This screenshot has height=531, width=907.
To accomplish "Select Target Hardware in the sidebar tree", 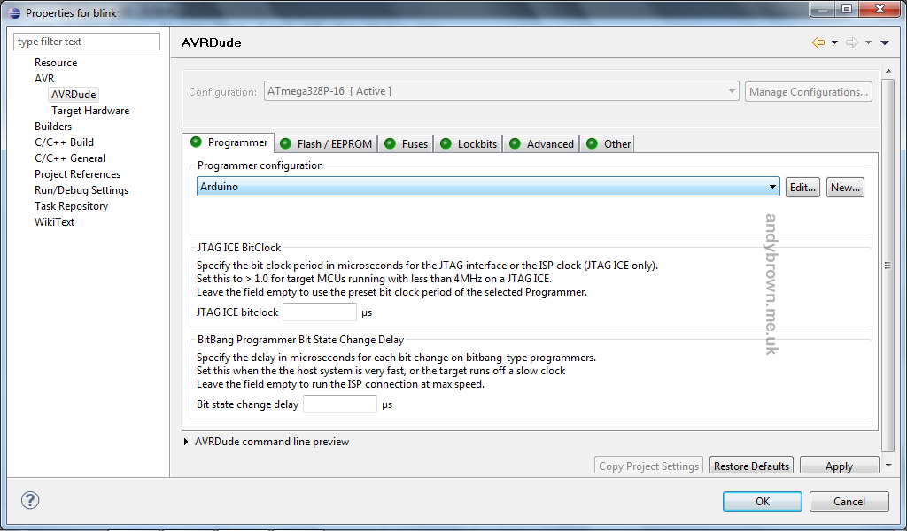I will 89,110.
